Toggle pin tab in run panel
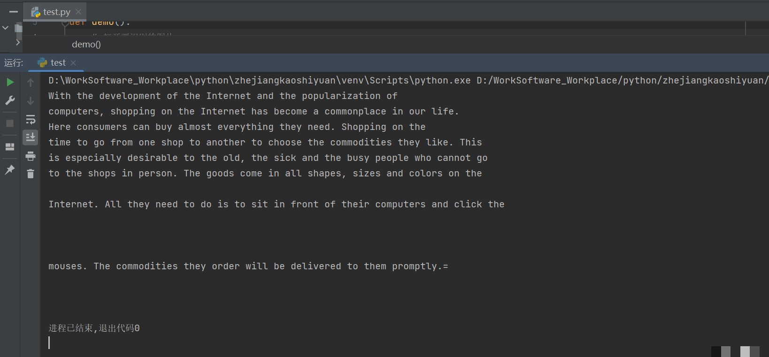The image size is (769, 357). [x=10, y=170]
